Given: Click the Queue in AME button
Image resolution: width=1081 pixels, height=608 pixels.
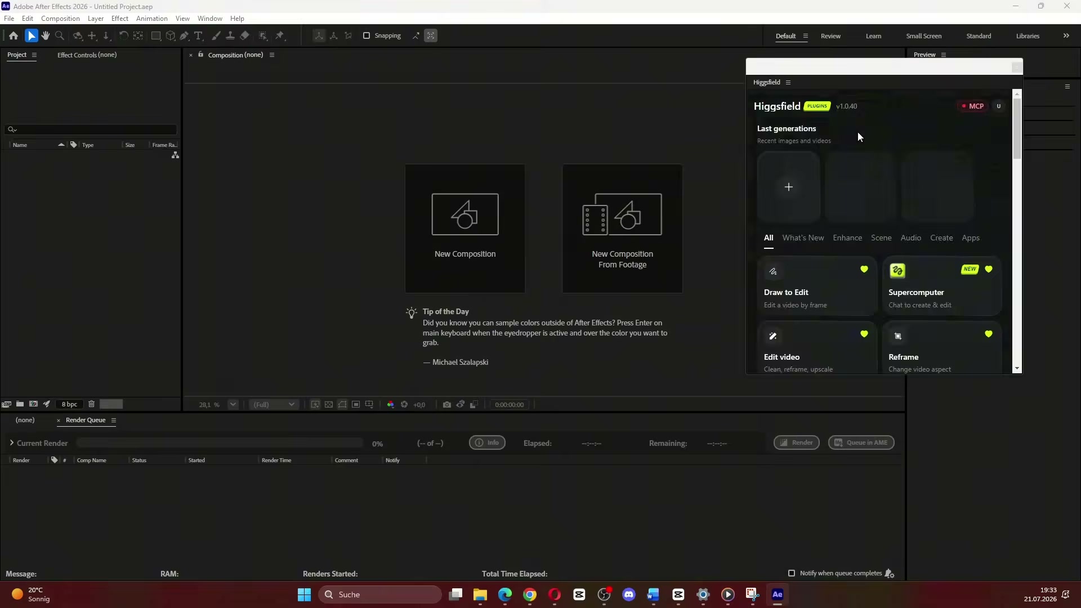Looking at the screenshot, I should point(861,442).
